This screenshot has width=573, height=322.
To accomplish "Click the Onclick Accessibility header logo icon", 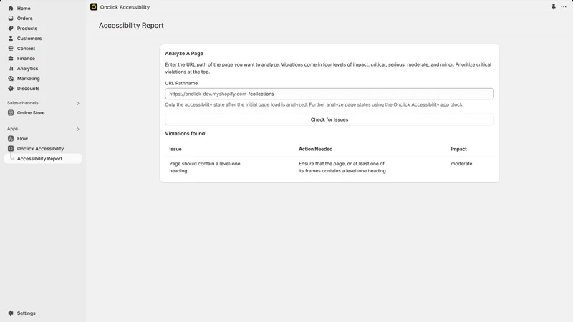I will coord(94,7).
